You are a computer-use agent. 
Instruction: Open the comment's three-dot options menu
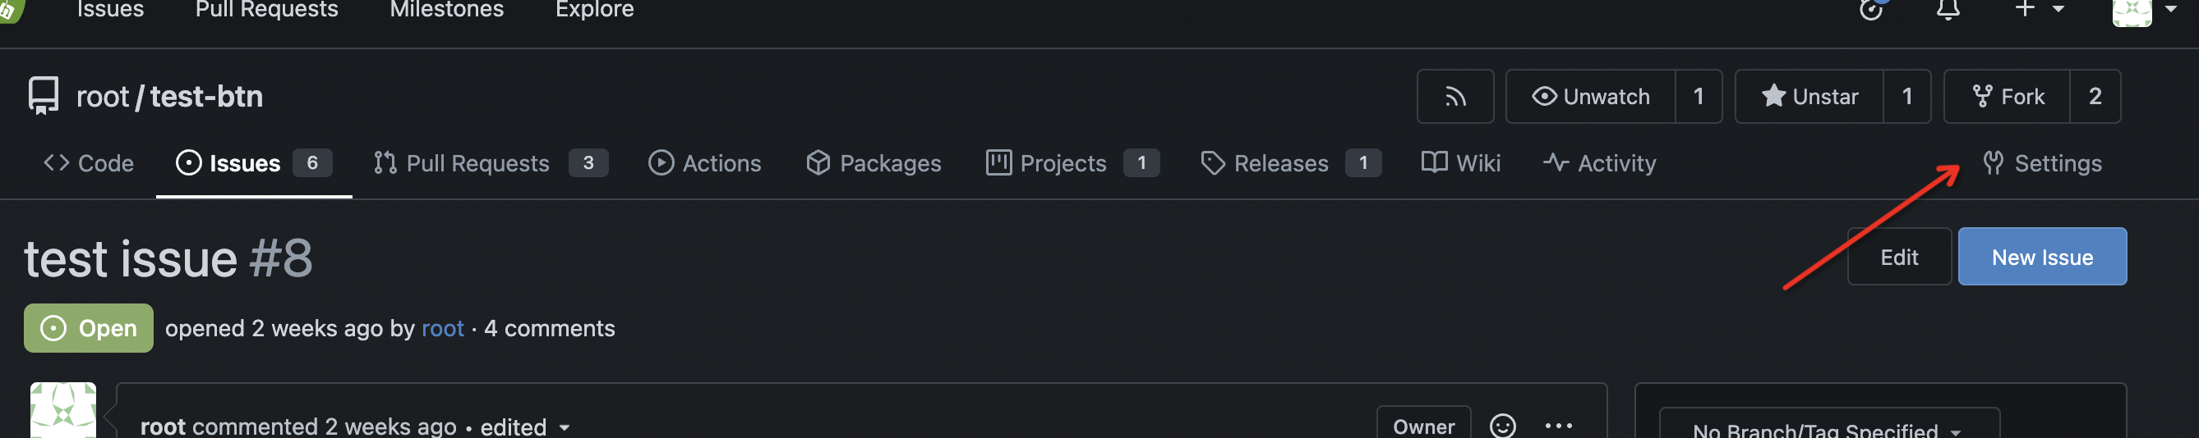pos(1558,424)
